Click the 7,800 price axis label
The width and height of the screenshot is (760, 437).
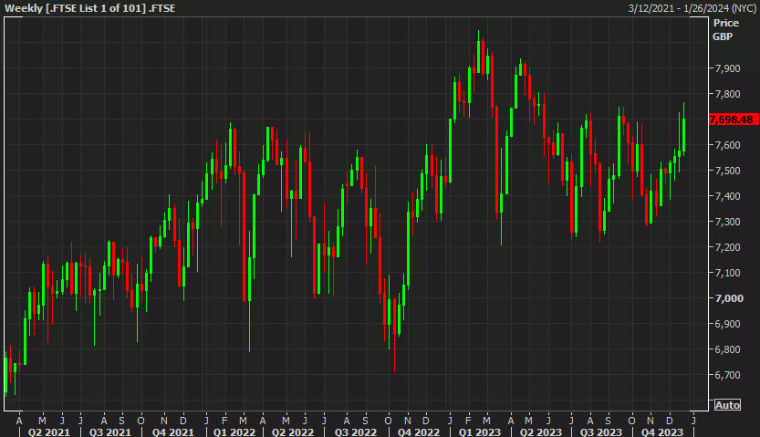pos(727,94)
